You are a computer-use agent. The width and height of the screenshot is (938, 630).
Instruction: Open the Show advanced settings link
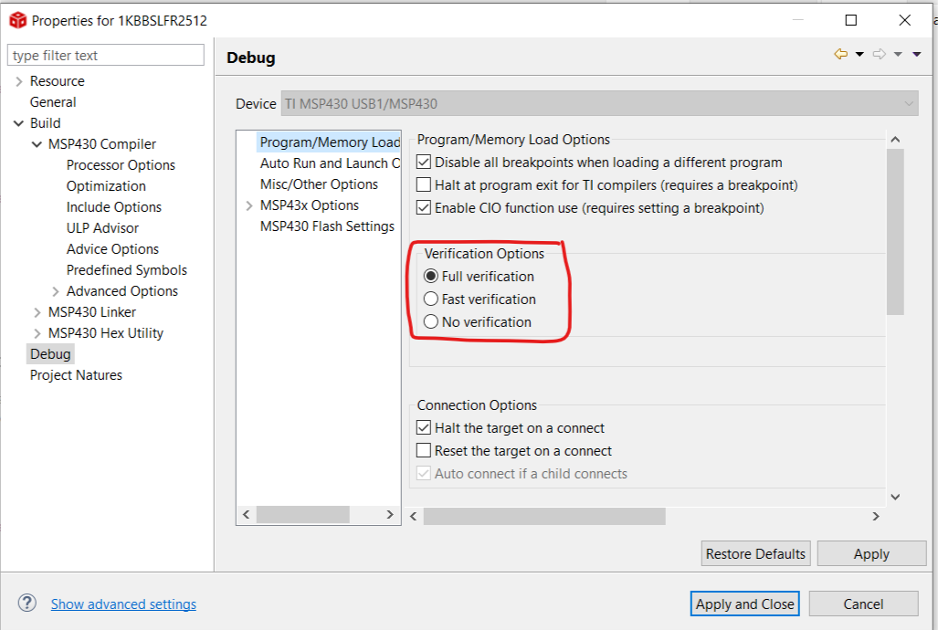click(123, 604)
